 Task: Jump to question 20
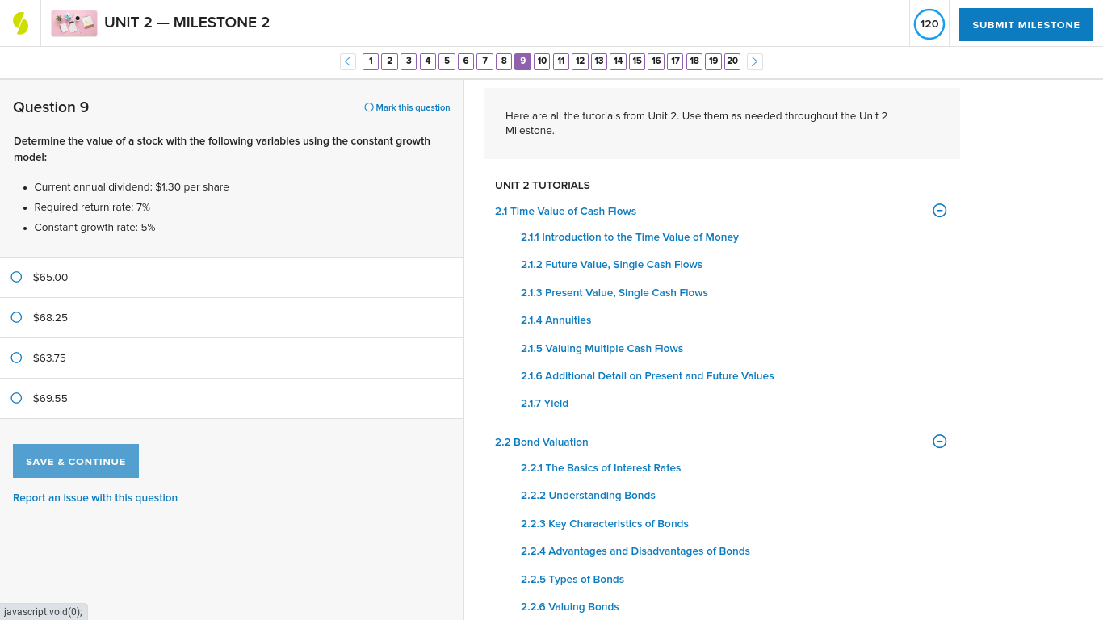pos(732,61)
